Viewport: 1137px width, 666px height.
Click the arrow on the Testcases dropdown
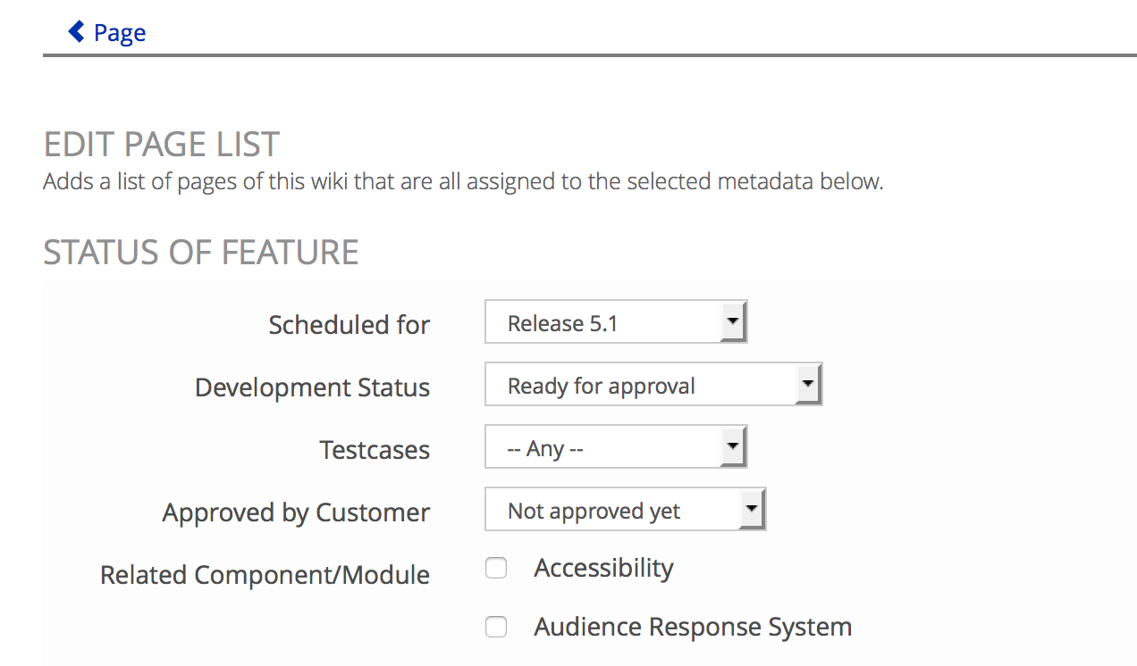733,447
